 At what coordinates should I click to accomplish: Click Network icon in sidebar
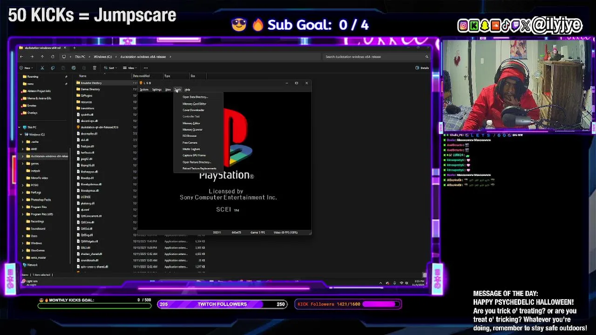click(x=25, y=265)
